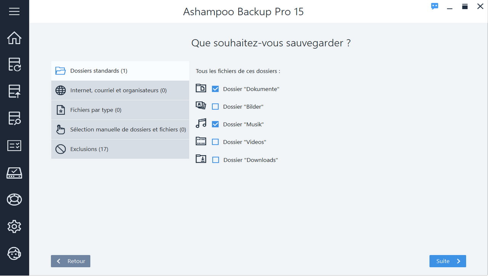This screenshot has width=488, height=276.
Task: Open the task checklist icon in sidebar
Action: click(14, 146)
